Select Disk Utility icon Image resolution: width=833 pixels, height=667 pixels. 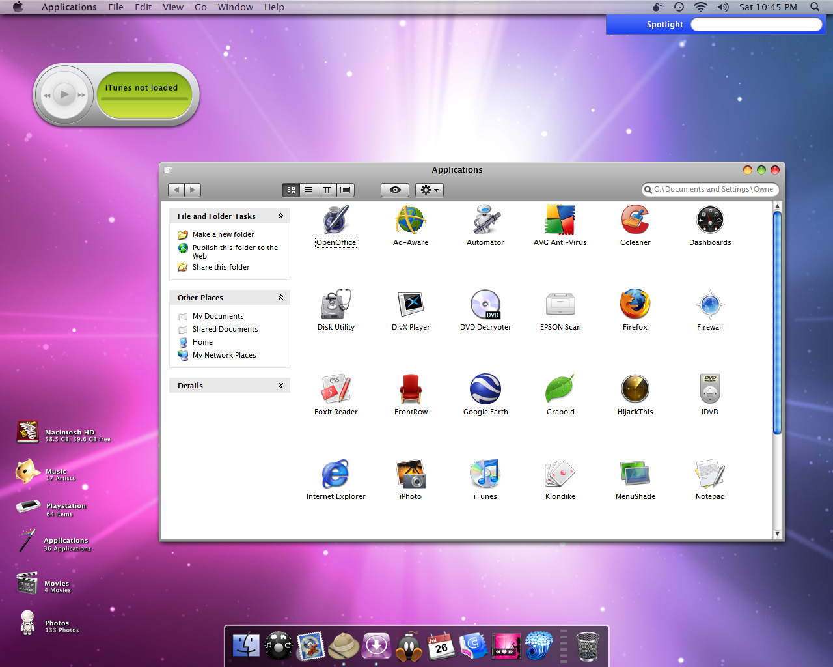click(336, 305)
